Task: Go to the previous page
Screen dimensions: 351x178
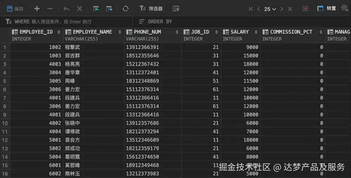Action: [x=259, y=9]
